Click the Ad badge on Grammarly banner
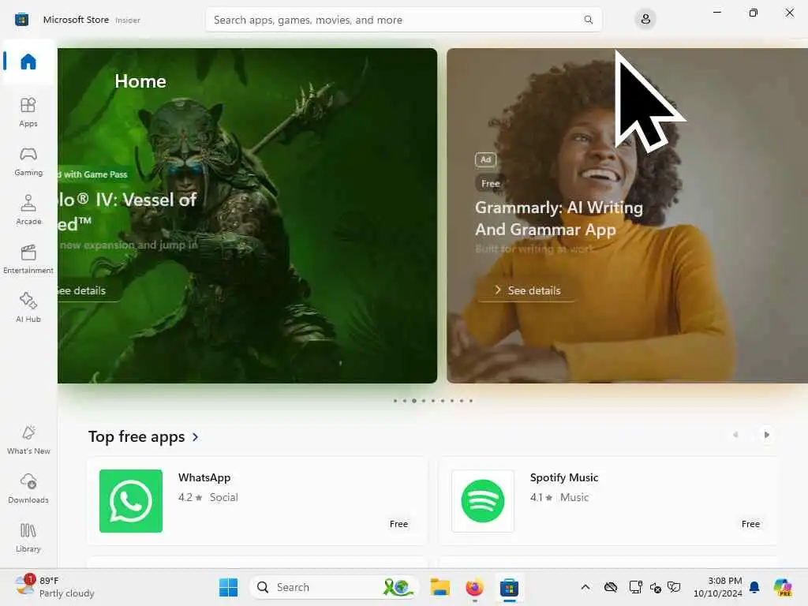Image resolution: width=808 pixels, height=606 pixels. click(x=485, y=159)
